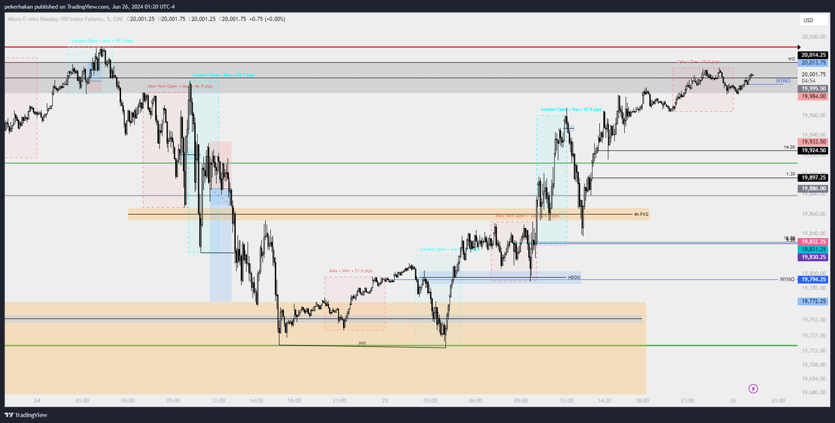Click the 1.30 level label
This screenshot has width=835, height=423.
point(790,174)
